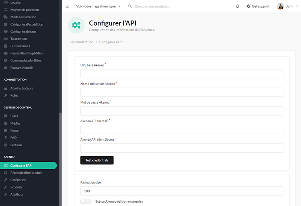
Task: Click the Business units building icon
Action: 6,46
